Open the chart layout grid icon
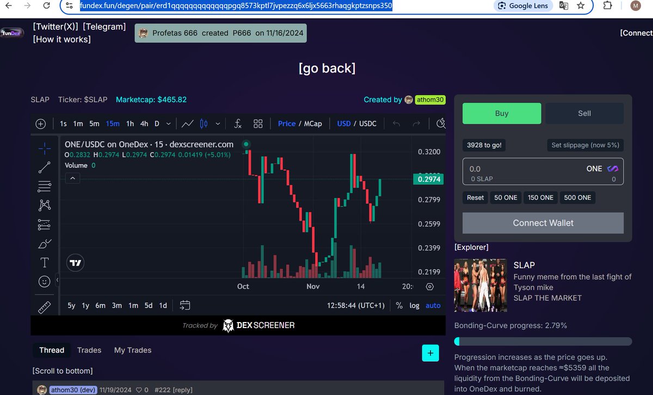 pyautogui.click(x=258, y=124)
